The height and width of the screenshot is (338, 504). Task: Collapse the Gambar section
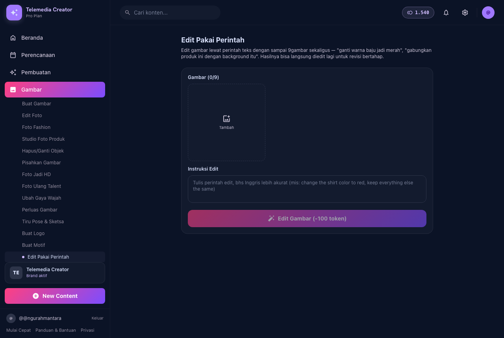tap(55, 90)
